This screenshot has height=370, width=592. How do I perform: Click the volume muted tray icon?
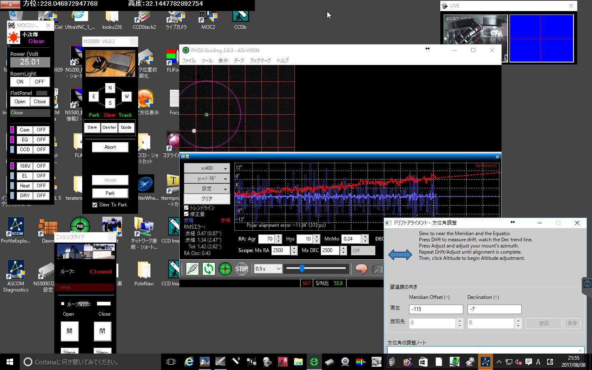(519, 362)
